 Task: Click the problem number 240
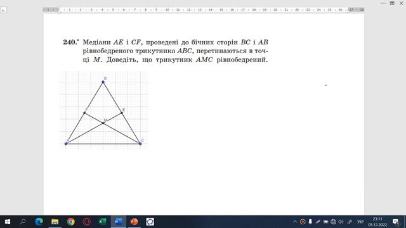70,42
